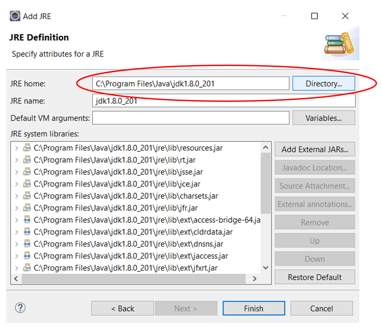Click Restore Default button
The image size is (381, 329).
(315, 277)
